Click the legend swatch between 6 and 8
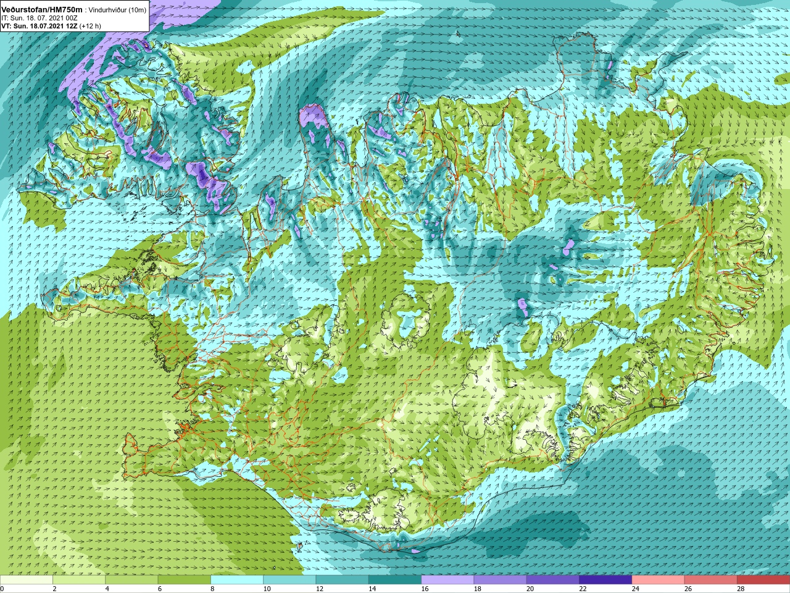Screen dimensions: 790x593 pos(185,580)
